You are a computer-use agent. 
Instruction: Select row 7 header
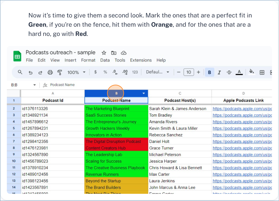14,141
